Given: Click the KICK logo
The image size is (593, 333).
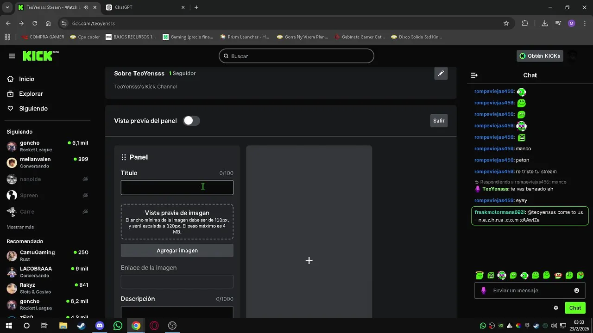Looking at the screenshot, I should (41, 55).
